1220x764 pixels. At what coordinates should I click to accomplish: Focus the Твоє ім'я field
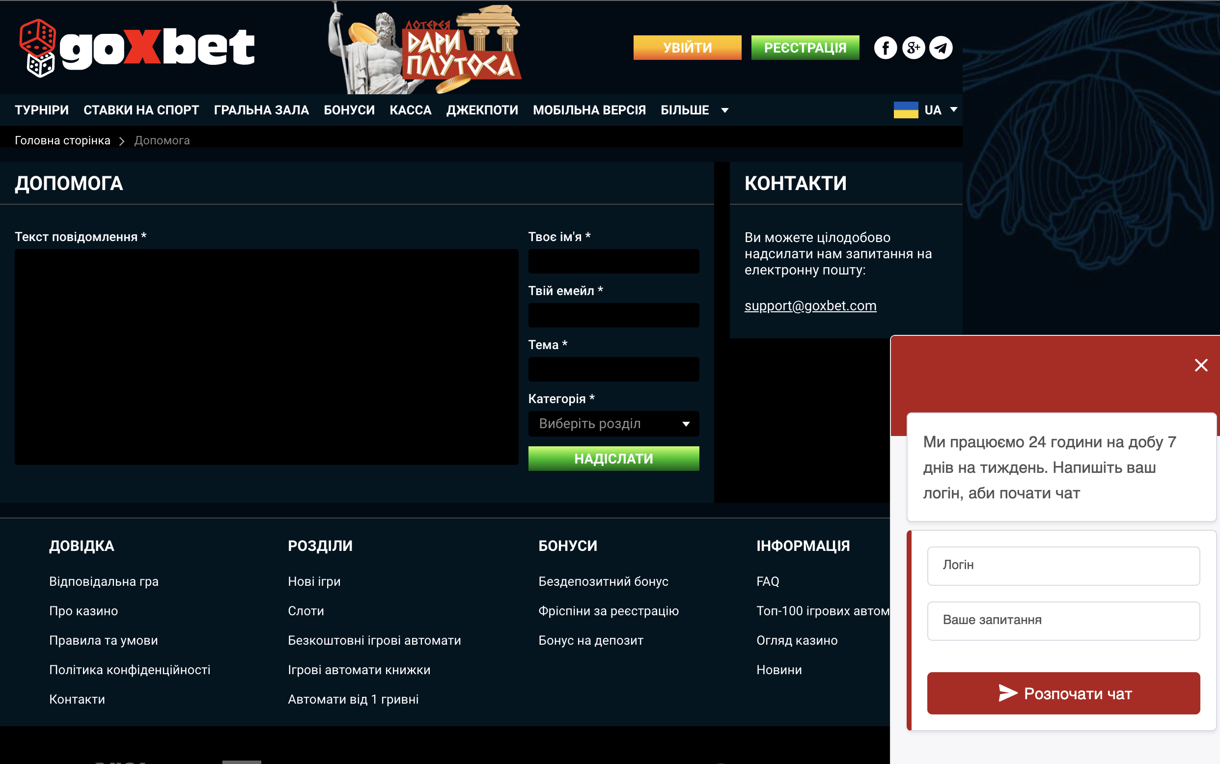coord(613,261)
